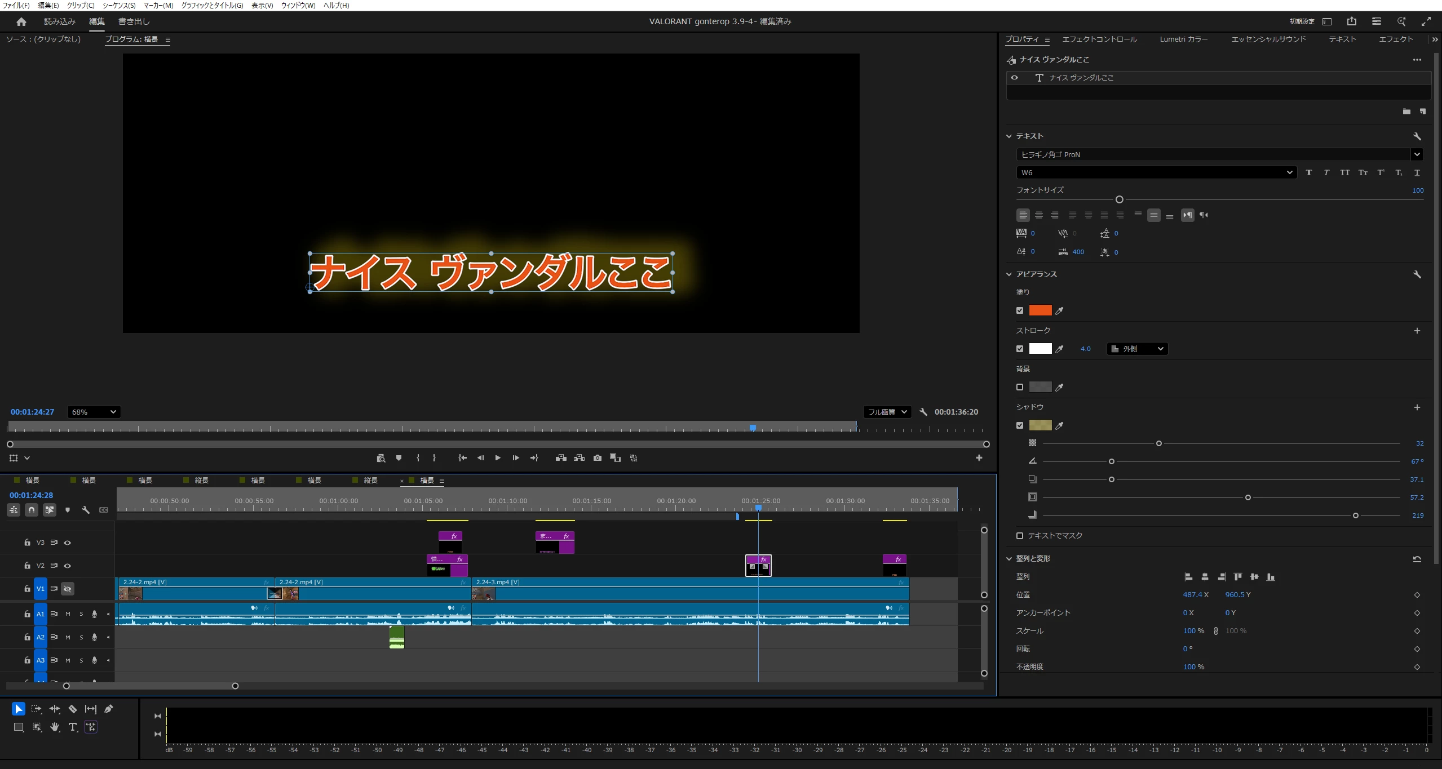
Task: Mute audio track A1
Action: [x=68, y=614]
